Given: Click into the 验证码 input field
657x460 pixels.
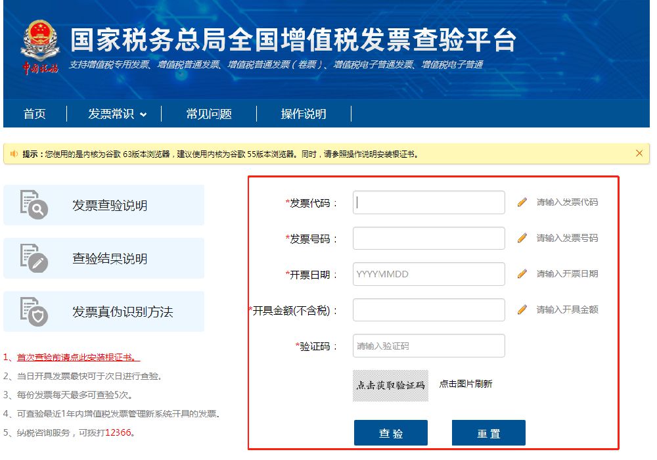Looking at the screenshot, I should coord(428,346).
